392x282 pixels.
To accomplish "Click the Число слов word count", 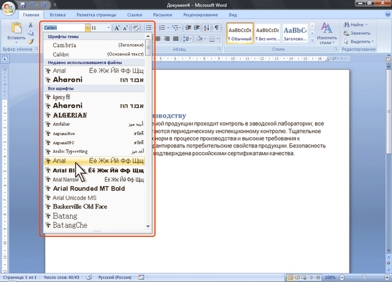I will (61, 277).
